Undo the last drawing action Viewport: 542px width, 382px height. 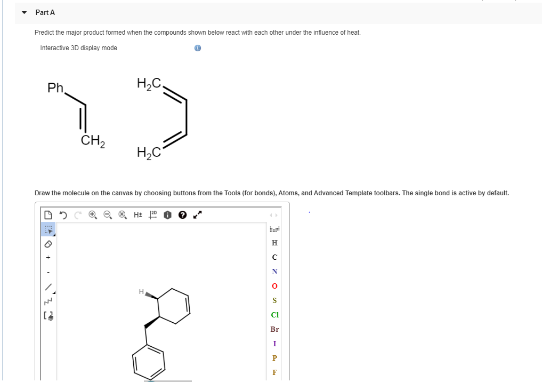[x=63, y=214]
